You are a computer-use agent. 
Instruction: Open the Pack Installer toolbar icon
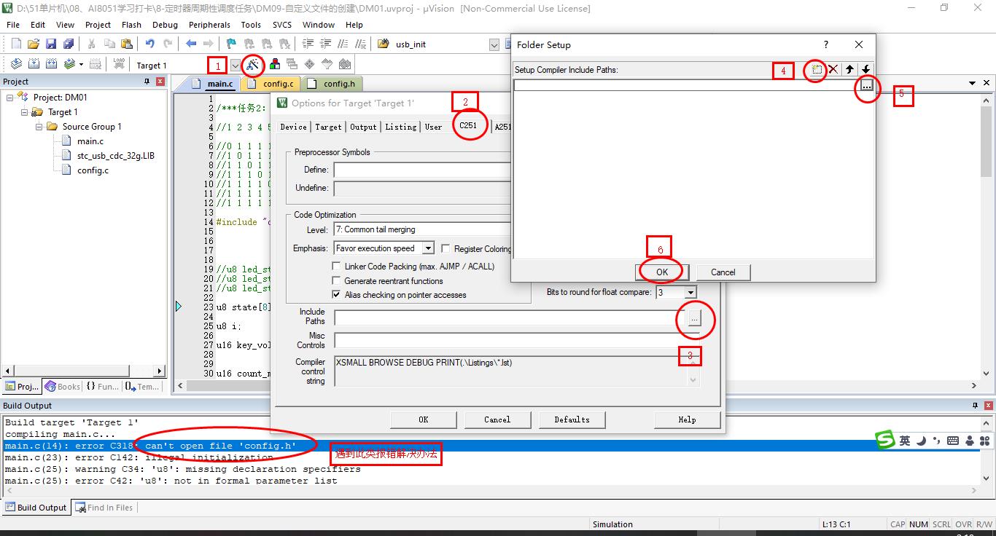pos(345,65)
